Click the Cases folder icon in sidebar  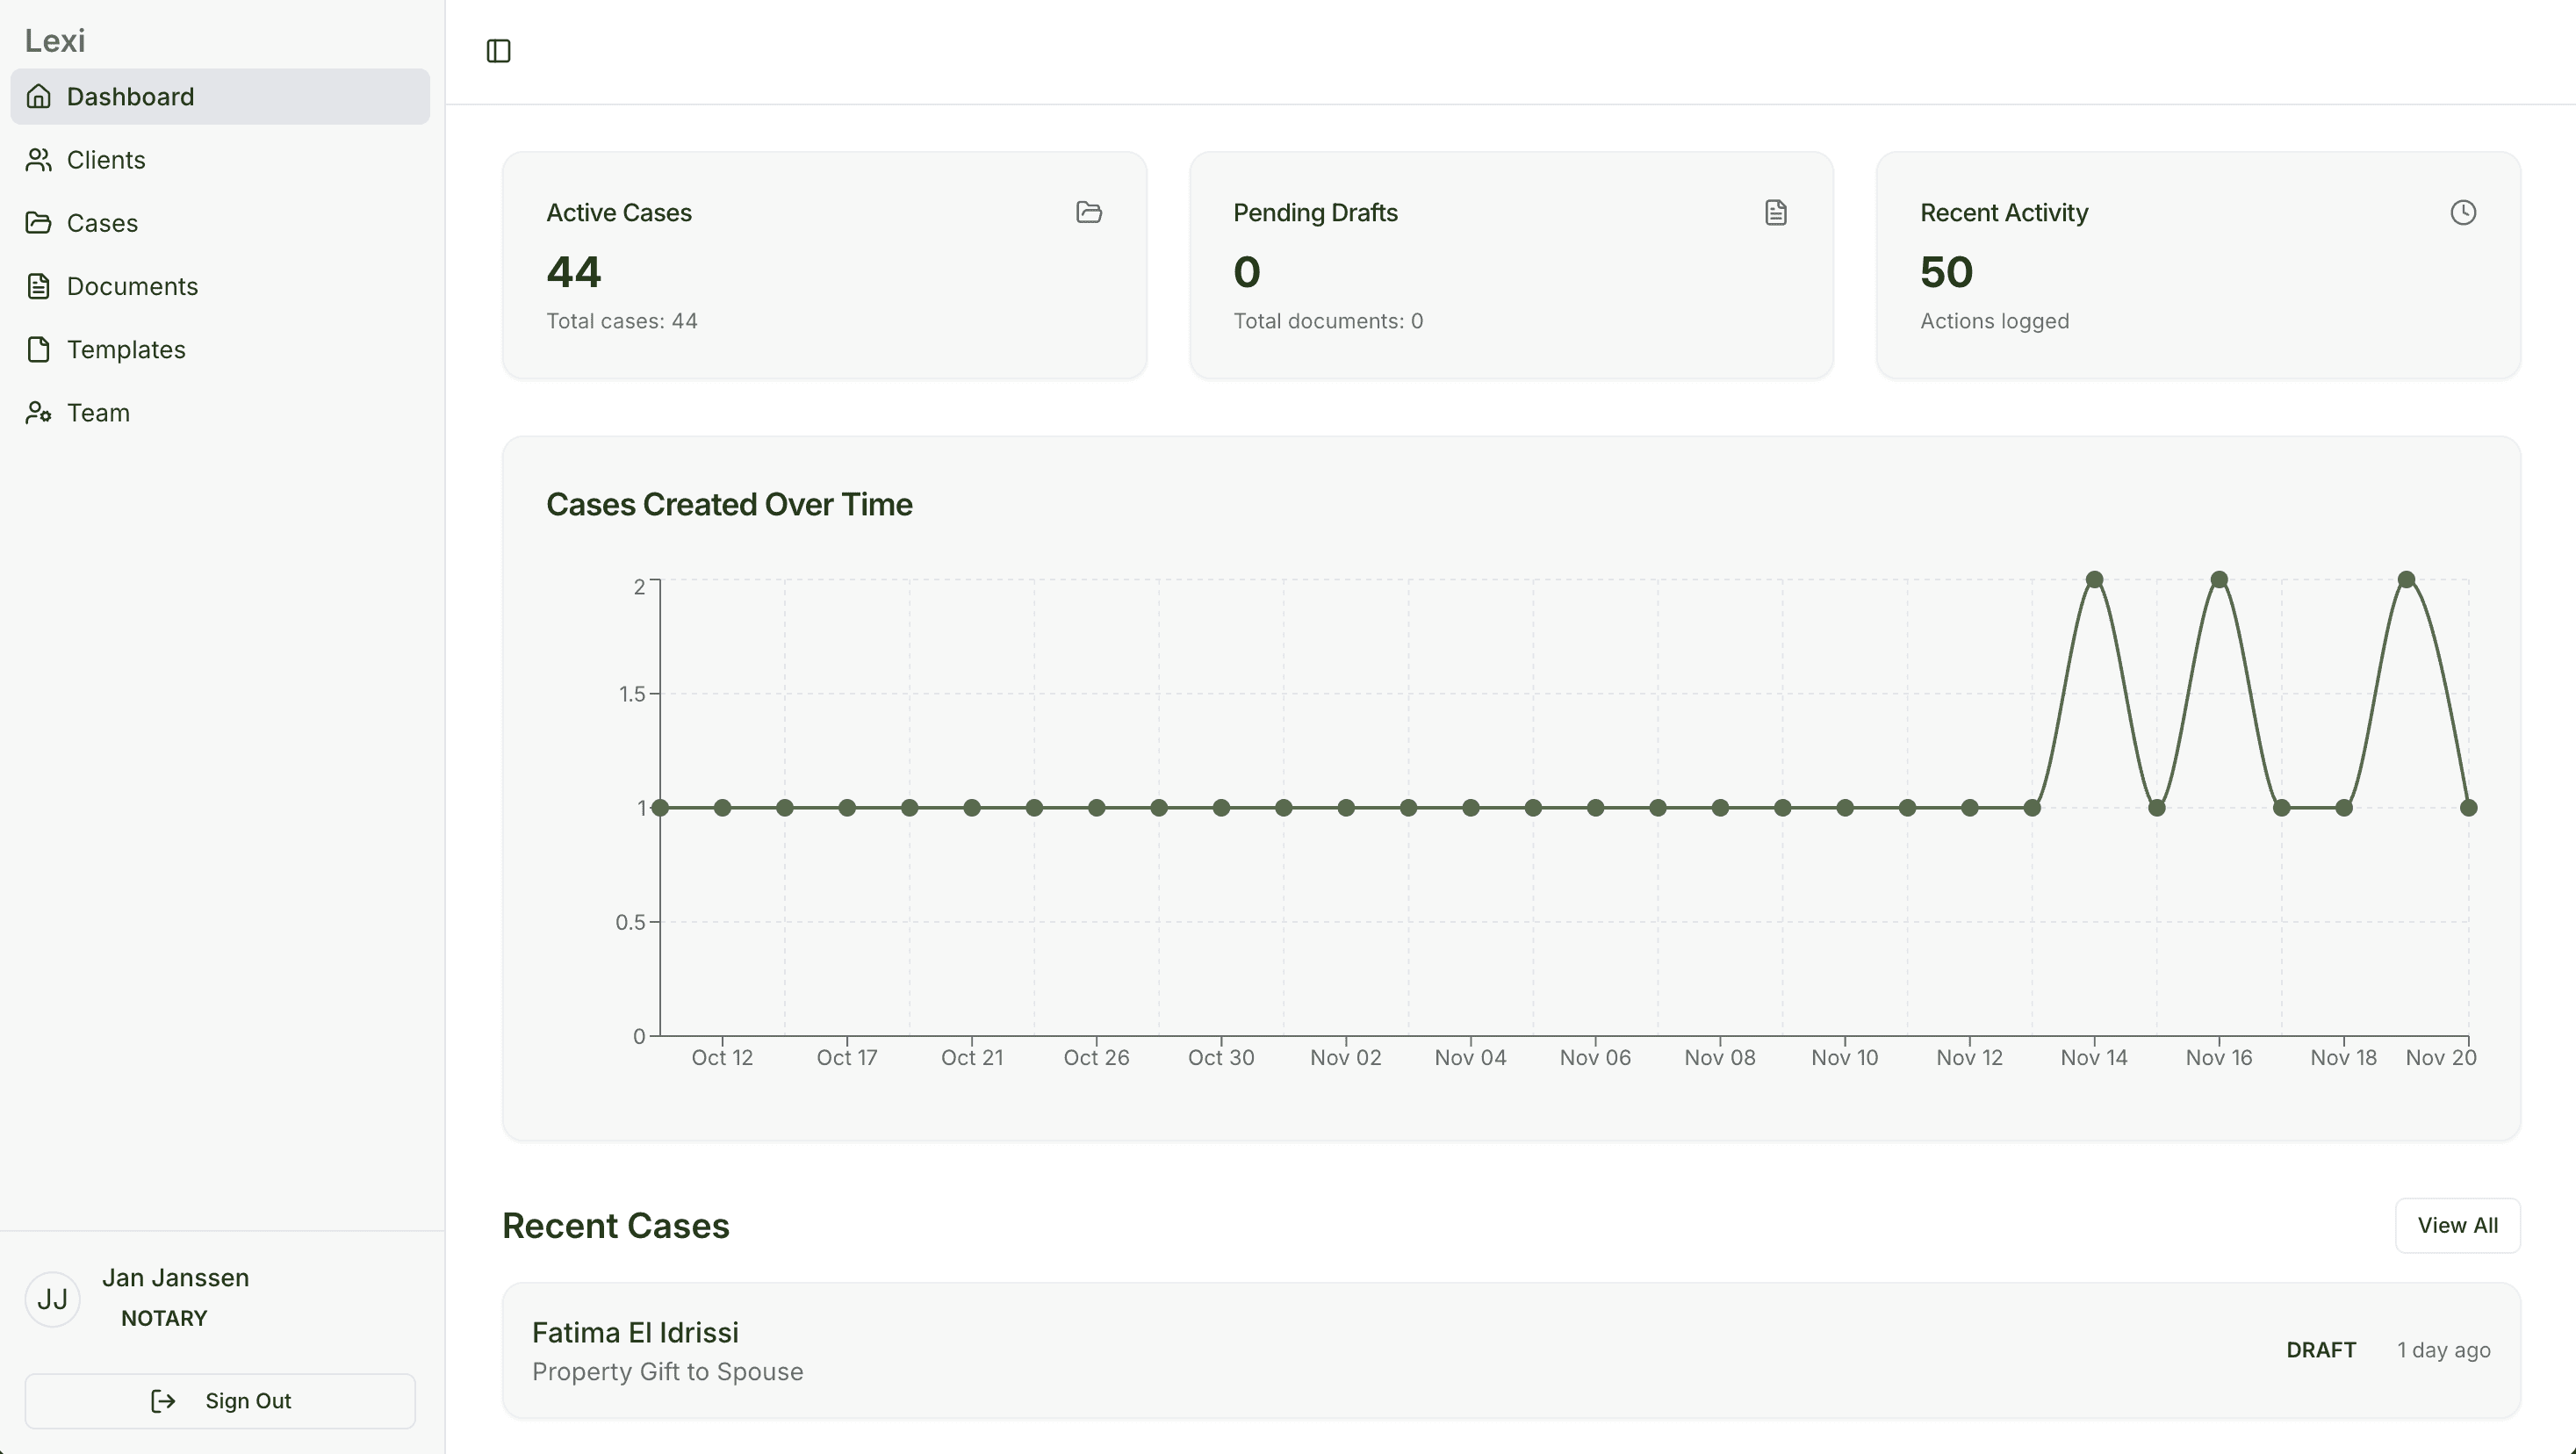click(39, 223)
